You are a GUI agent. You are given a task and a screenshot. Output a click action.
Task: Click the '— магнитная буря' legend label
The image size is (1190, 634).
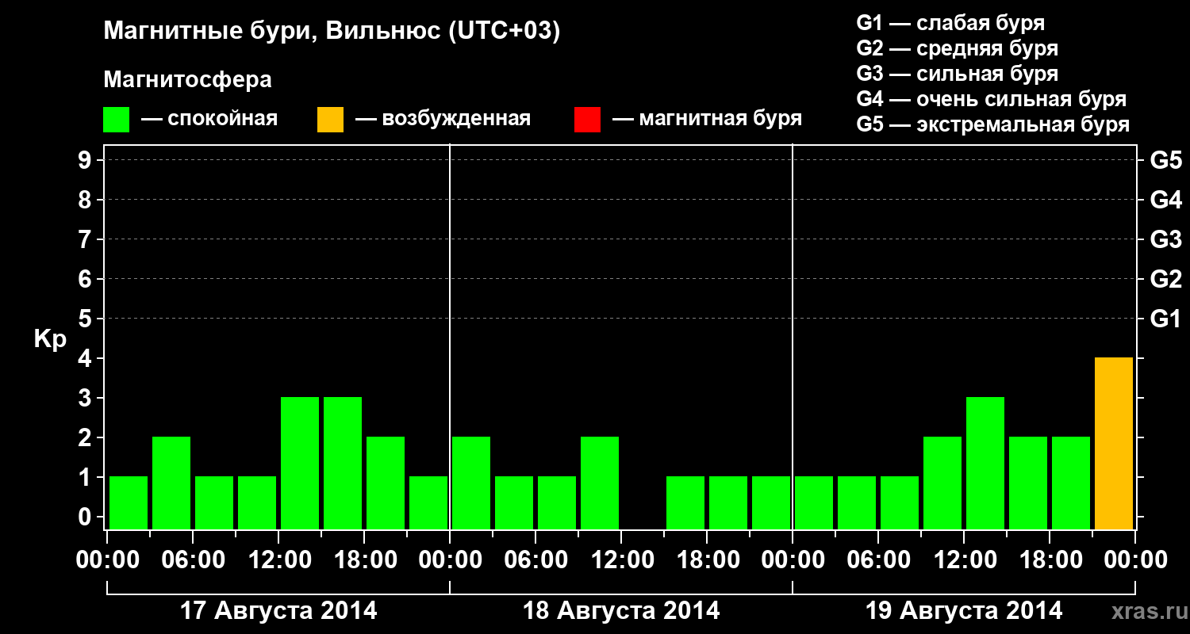click(x=708, y=120)
